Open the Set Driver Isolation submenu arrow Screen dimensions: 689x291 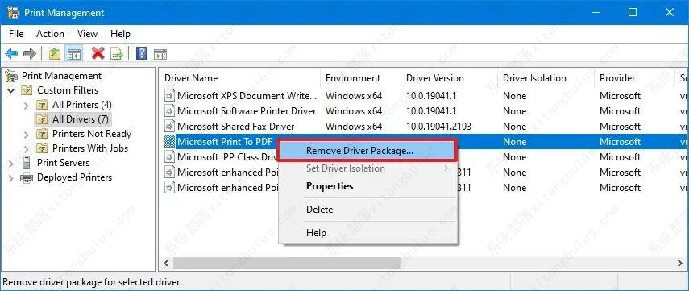tap(446, 168)
